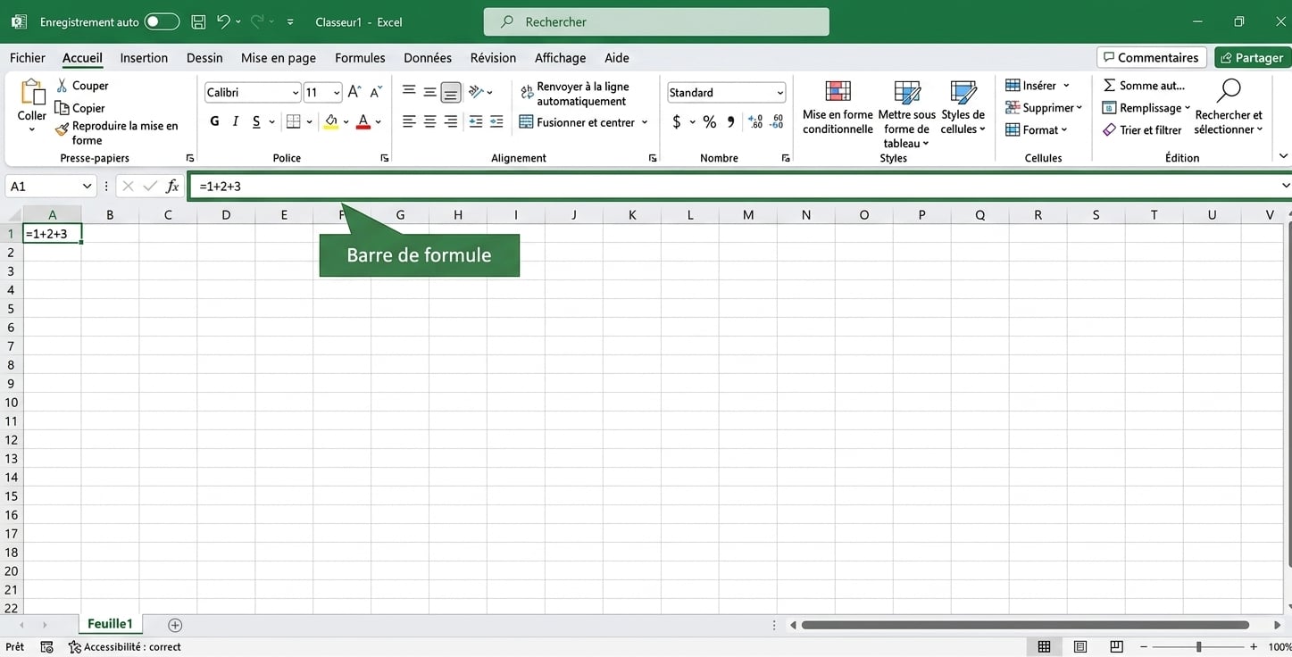Click the zoom in plus button

[x=1254, y=646]
